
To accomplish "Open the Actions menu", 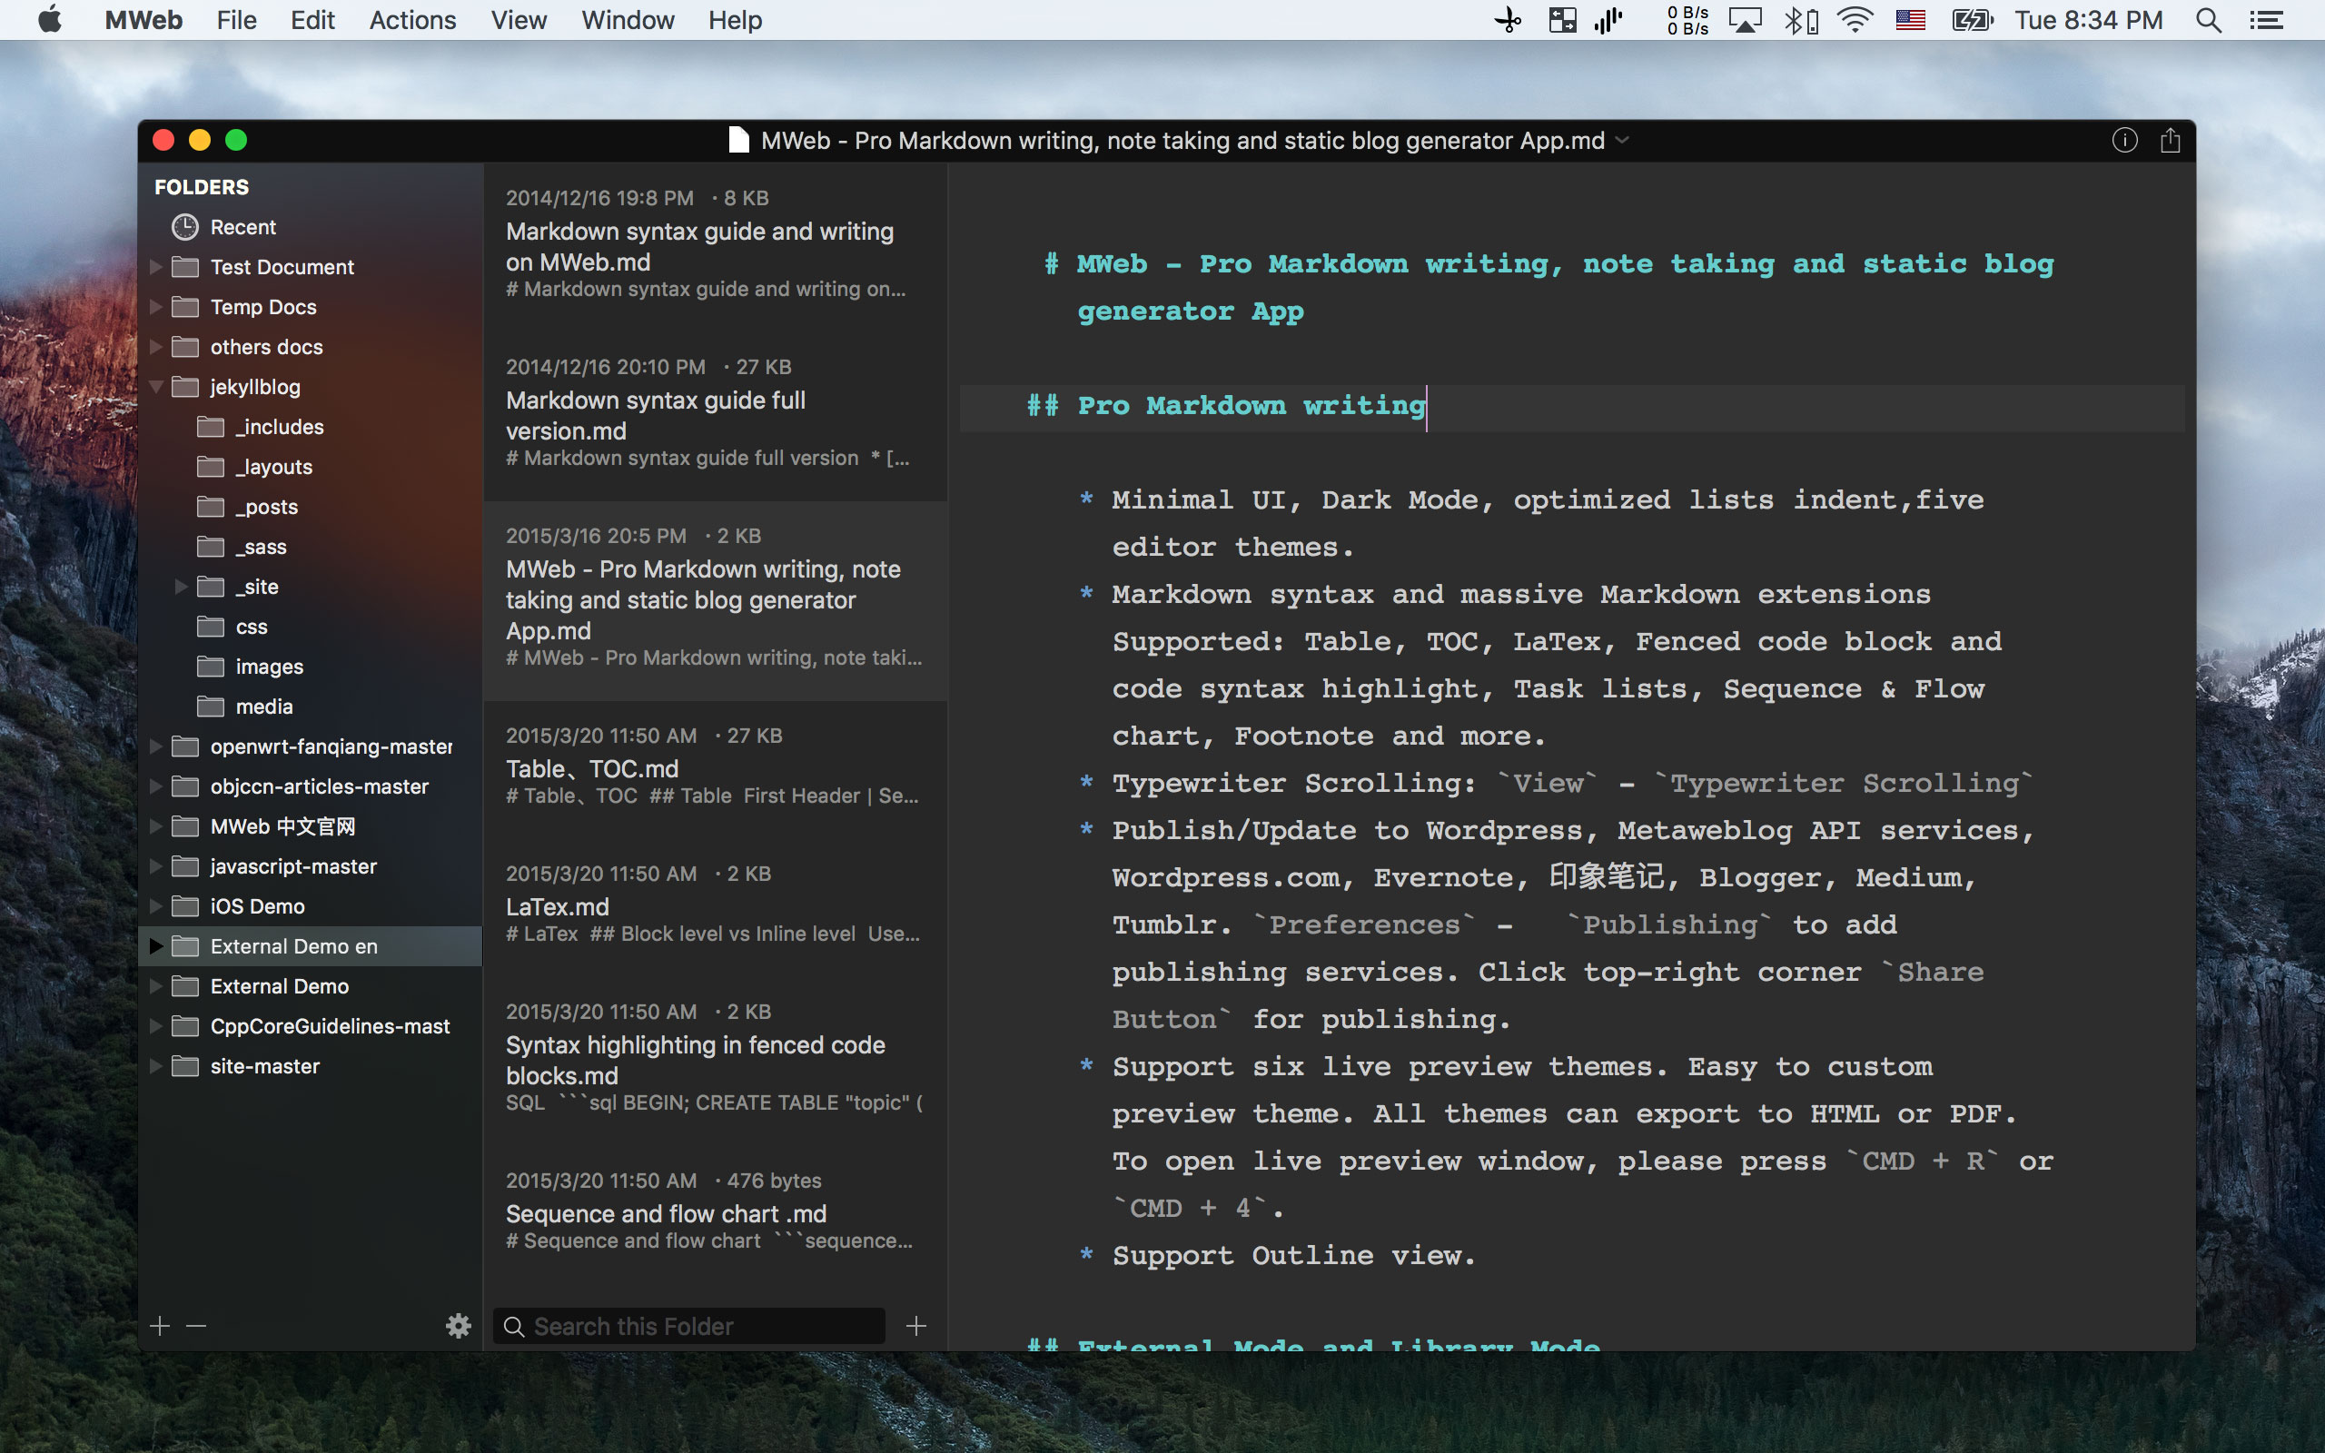I will coord(412,20).
